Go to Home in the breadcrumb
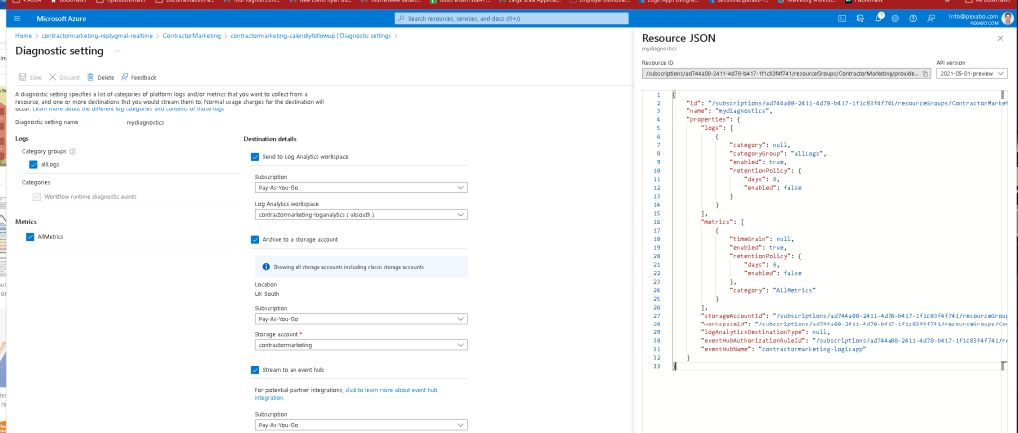Image resolution: width=1018 pixels, height=433 pixels. click(x=23, y=36)
